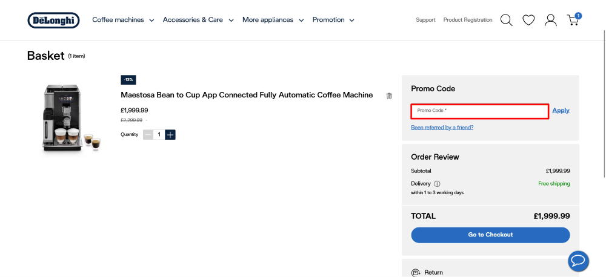
Task: Click the -13% discount badge
Action: point(128,80)
